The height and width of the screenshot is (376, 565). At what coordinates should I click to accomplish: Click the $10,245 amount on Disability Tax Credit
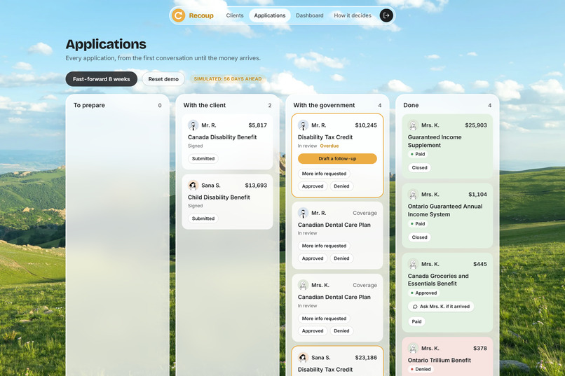click(x=366, y=125)
